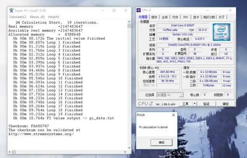
Task: Click the http://www.xtremesystems.org/ text
Action: point(41,134)
